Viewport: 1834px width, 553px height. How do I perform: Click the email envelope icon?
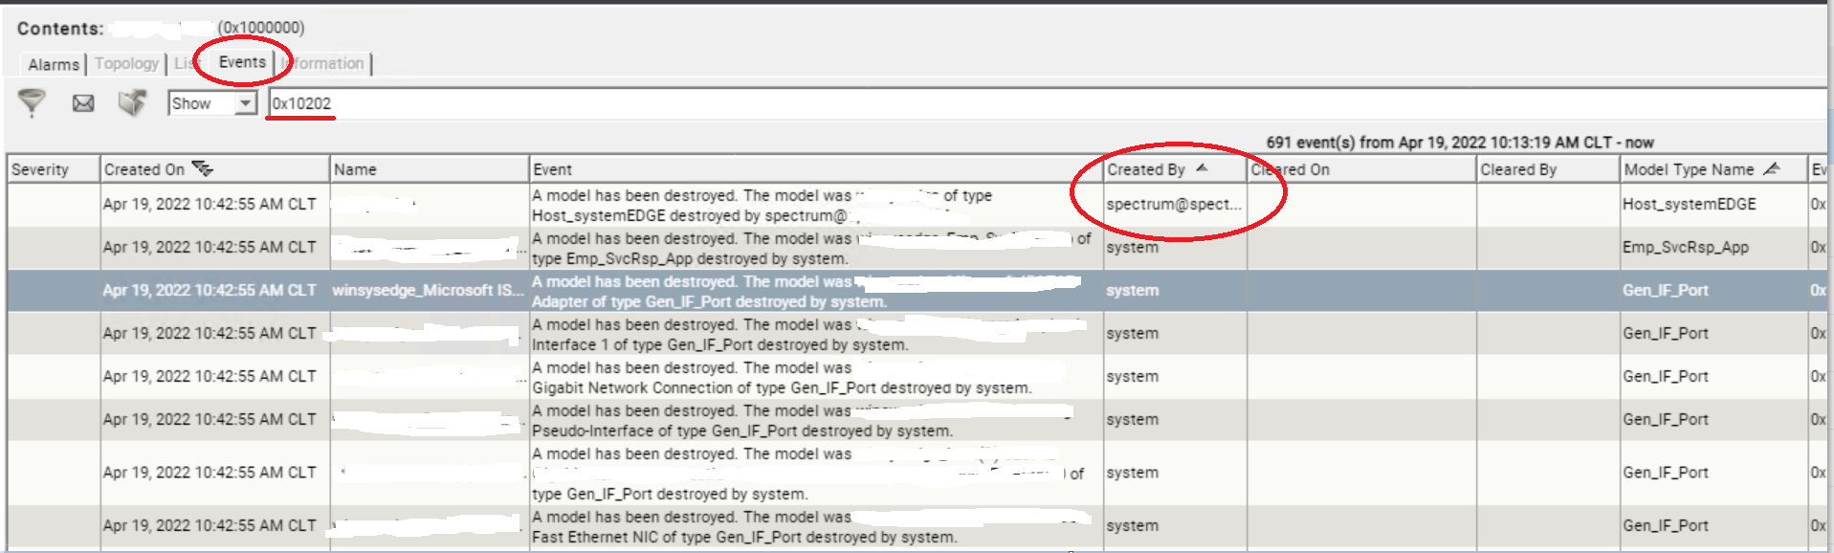click(83, 102)
